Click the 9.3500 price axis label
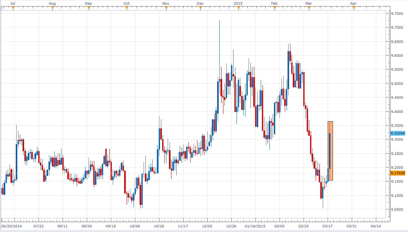Image resolution: width=408 pixels, height=232 pixels. [x=397, y=126]
